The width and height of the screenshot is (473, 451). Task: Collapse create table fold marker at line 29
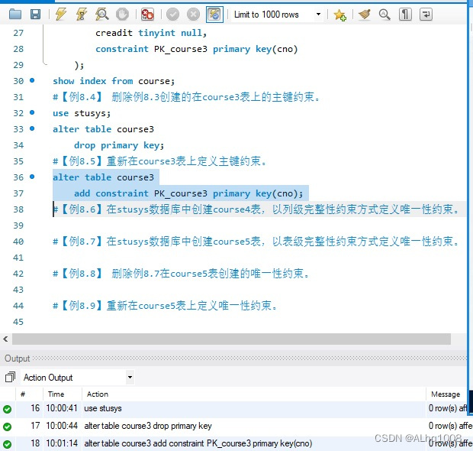tap(45, 63)
